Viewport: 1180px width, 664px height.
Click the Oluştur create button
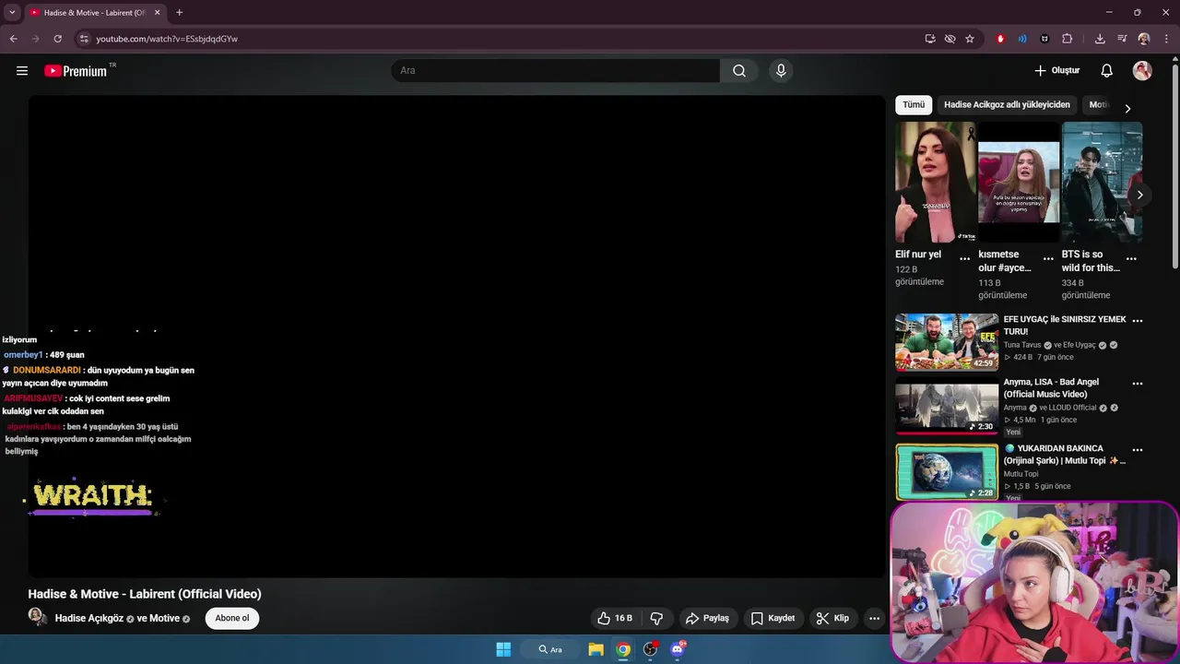(1056, 71)
